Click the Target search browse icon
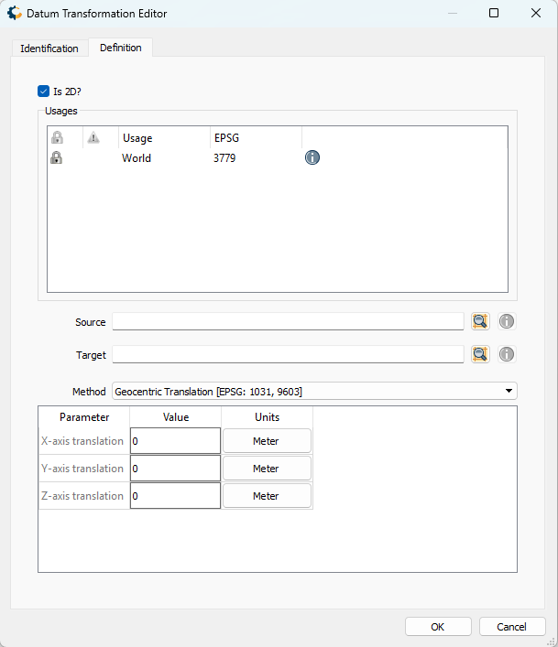 (x=480, y=354)
